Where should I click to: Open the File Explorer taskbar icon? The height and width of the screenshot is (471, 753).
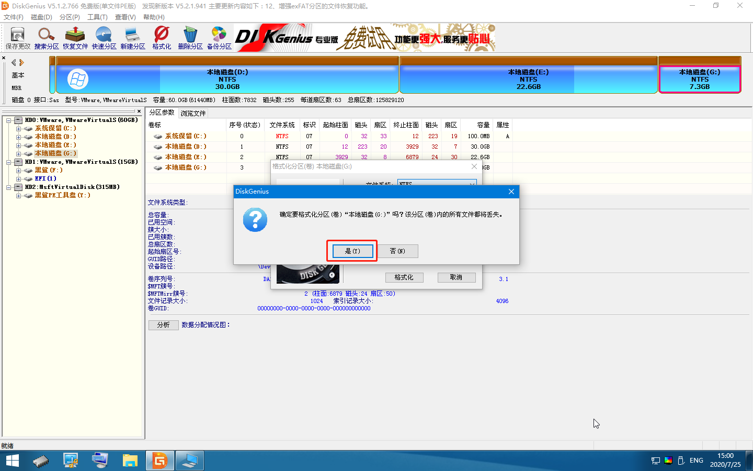click(130, 461)
